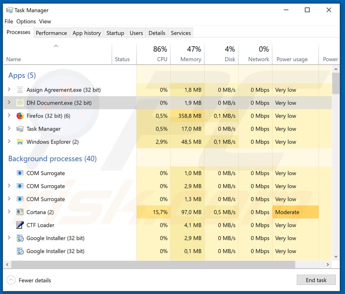Click Firefox's 358,8 MB memory cell
Image resolution: width=345 pixels, height=294 pixels.
point(187,116)
